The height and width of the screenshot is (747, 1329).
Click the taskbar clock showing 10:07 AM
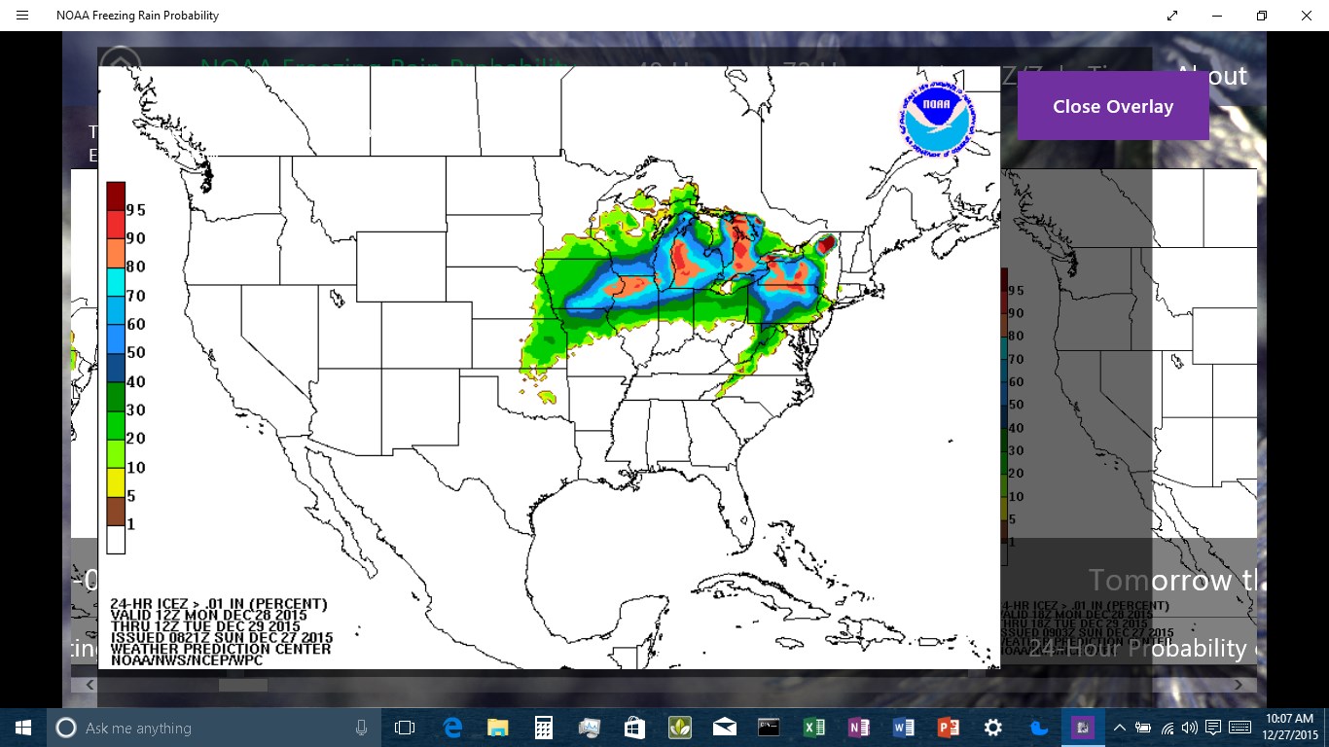[x=1288, y=728]
